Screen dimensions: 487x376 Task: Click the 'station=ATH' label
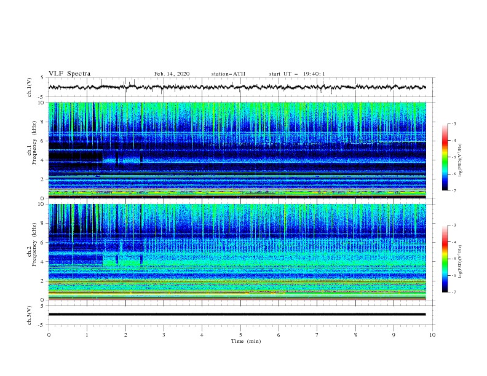click(228, 74)
